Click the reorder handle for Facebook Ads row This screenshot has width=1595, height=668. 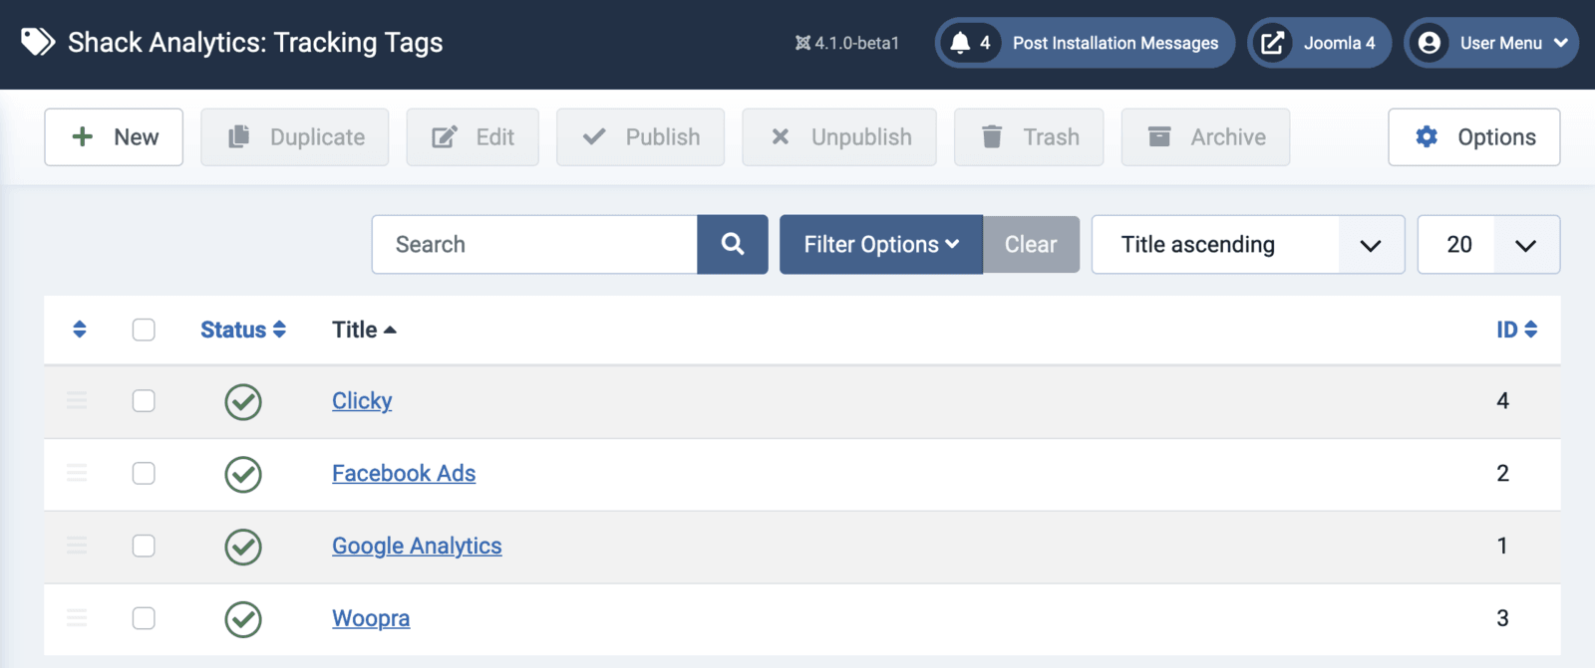(x=77, y=473)
